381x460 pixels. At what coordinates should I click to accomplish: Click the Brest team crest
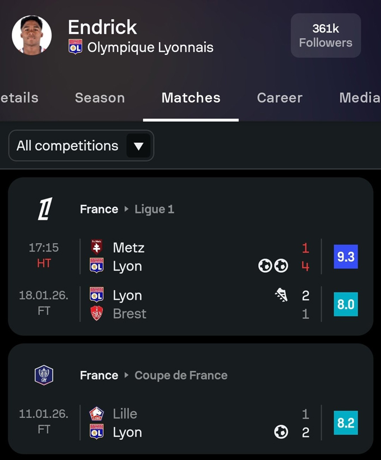tap(97, 314)
